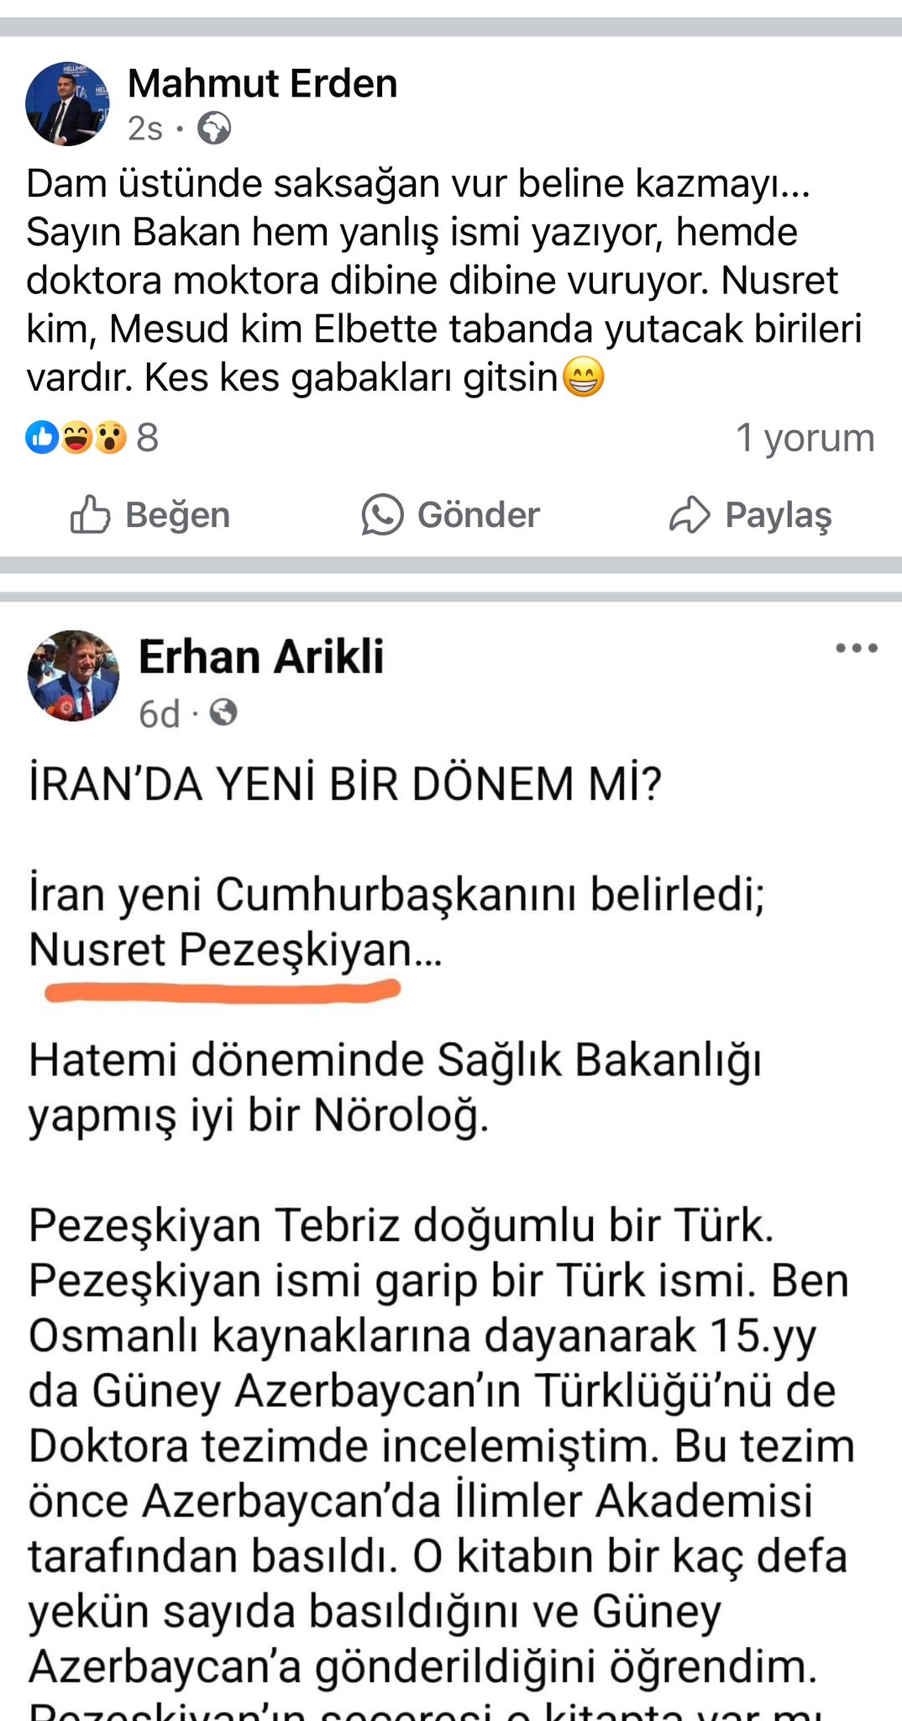
Task: Tap the headline "İRAN'DA YENİ BİR DÖNEM Mİ?"
Action: pos(345,784)
